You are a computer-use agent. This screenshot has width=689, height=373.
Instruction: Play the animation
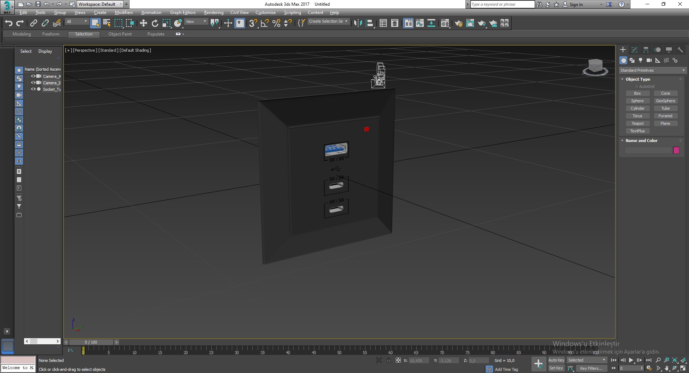click(x=631, y=360)
